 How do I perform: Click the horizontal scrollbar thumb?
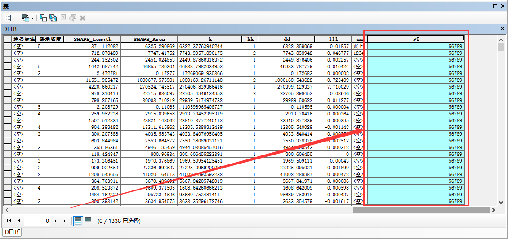pos(420,210)
